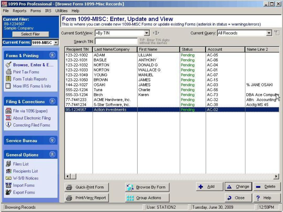Viewport: 283px width, 212px height.
Task: Open the Forms menu
Action: click(36, 11)
